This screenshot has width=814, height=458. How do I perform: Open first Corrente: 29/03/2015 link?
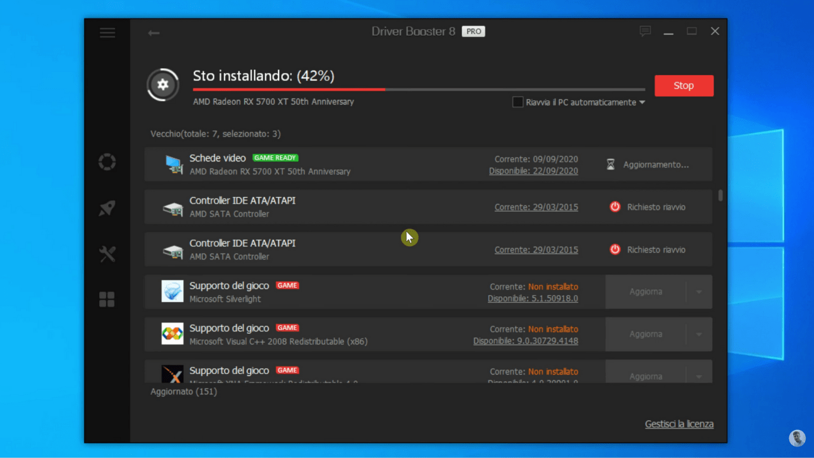[x=537, y=207]
